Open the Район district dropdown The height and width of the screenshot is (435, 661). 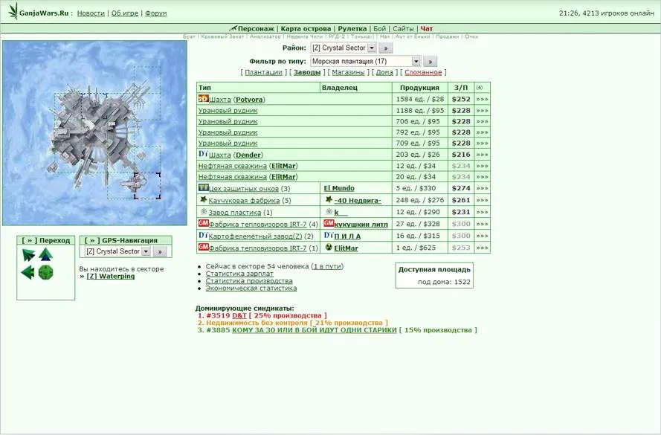tap(372, 48)
